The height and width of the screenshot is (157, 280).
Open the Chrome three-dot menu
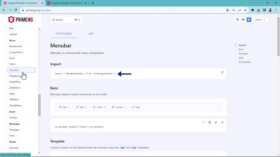coord(276,10)
